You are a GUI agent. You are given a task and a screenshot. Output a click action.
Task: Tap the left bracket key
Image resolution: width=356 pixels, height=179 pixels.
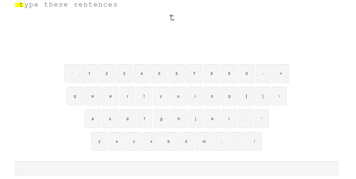pos(246,96)
